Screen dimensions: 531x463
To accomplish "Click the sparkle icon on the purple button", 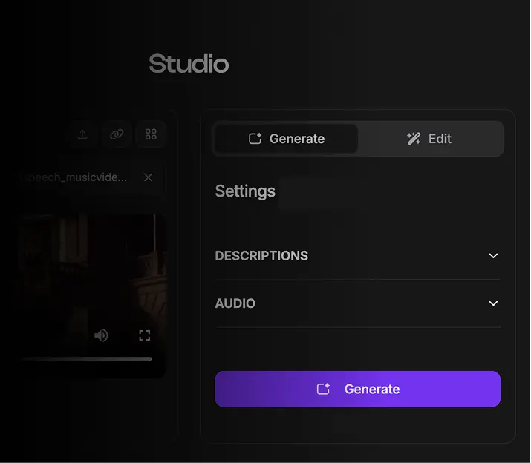I will pyautogui.click(x=323, y=389).
